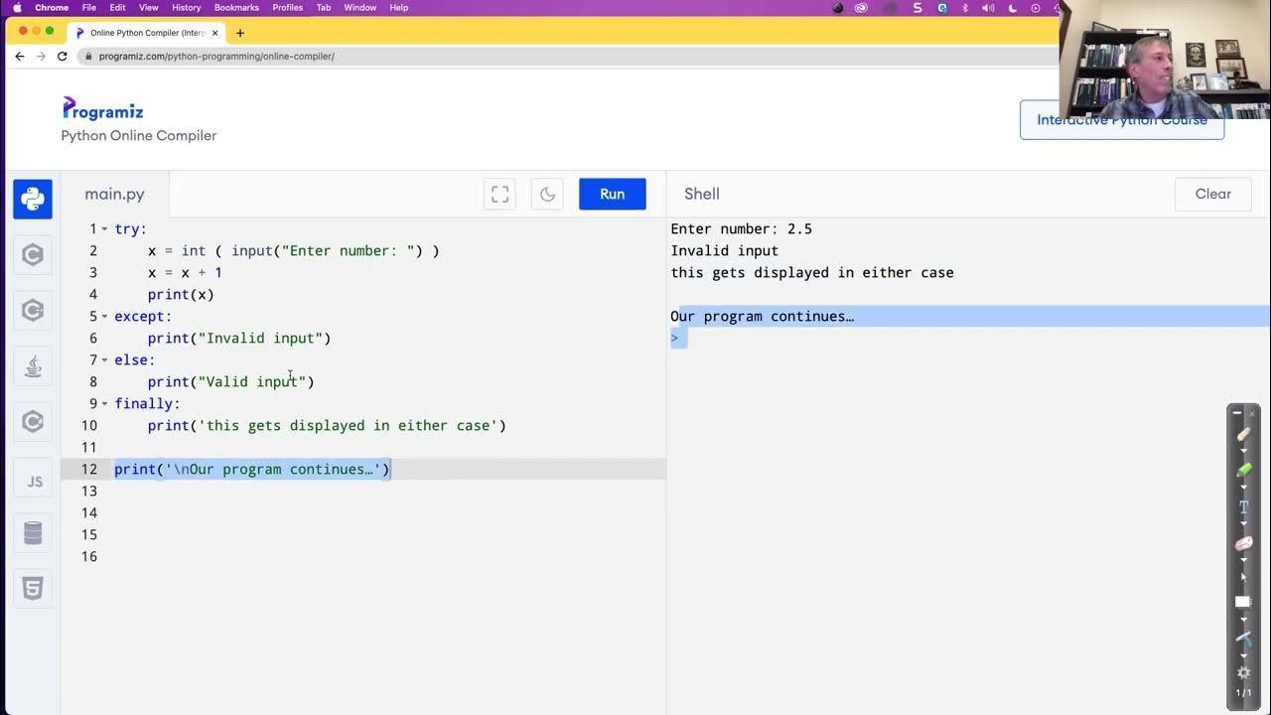
Task: Select the JS compiler sidebar icon
Action: point(33,482)
